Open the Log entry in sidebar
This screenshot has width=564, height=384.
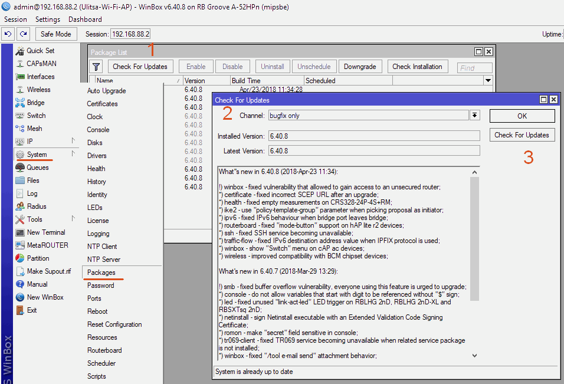tap(32, 193)
